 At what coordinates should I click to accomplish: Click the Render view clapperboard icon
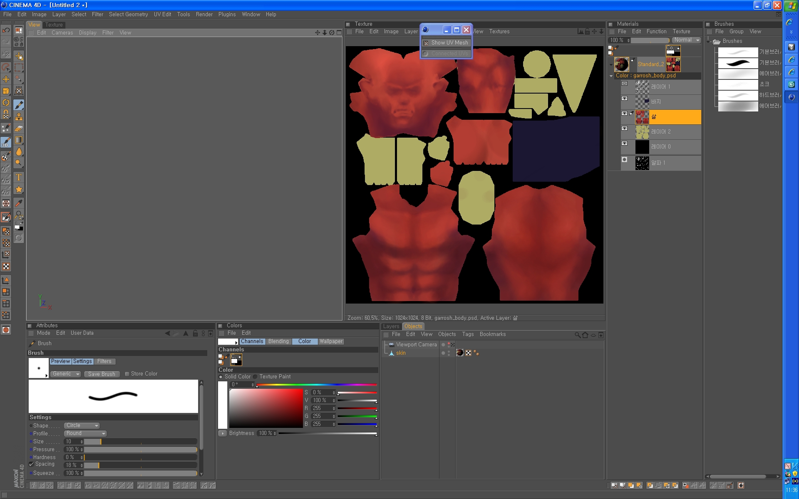pos(6,217)
